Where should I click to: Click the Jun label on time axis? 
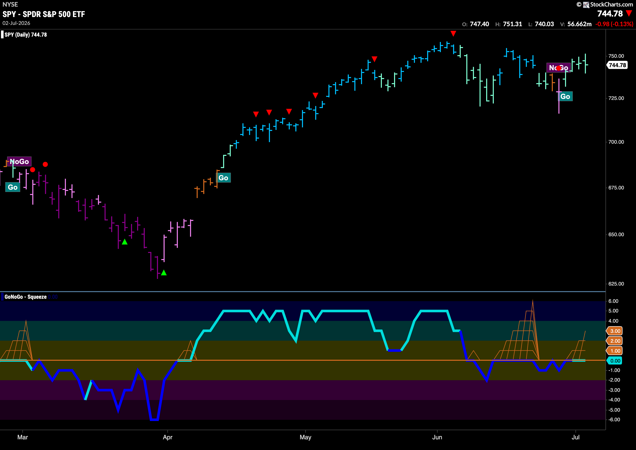tap(437, 437)
